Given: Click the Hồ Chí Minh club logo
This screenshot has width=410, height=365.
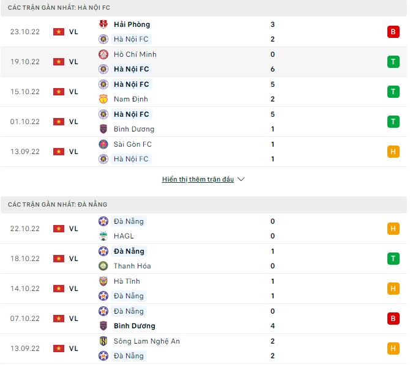Looking at the screenshot, I should [x=103, y=54].
